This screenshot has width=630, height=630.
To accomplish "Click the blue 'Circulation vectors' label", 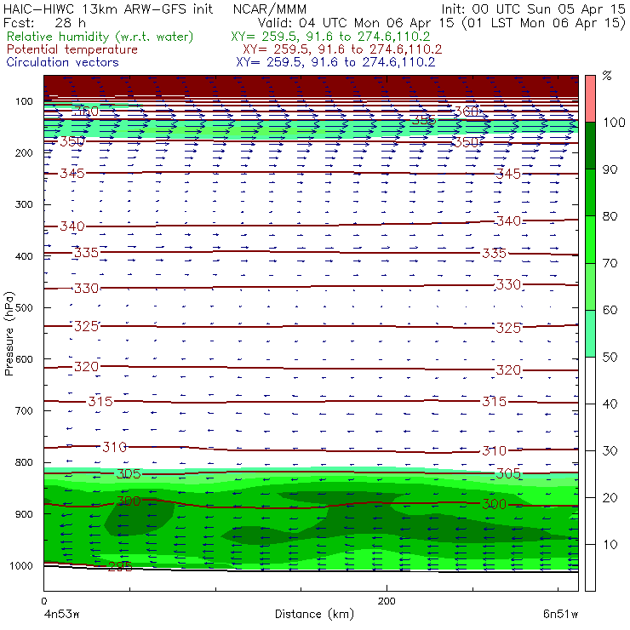I will 62,62.
